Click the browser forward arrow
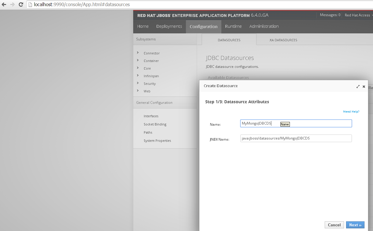This screenshot has height=231, width=373. click(x=12, y=5)
